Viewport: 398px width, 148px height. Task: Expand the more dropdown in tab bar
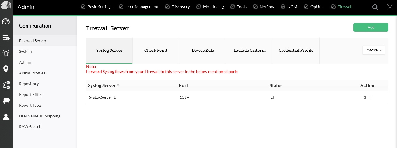coord(374,50)
